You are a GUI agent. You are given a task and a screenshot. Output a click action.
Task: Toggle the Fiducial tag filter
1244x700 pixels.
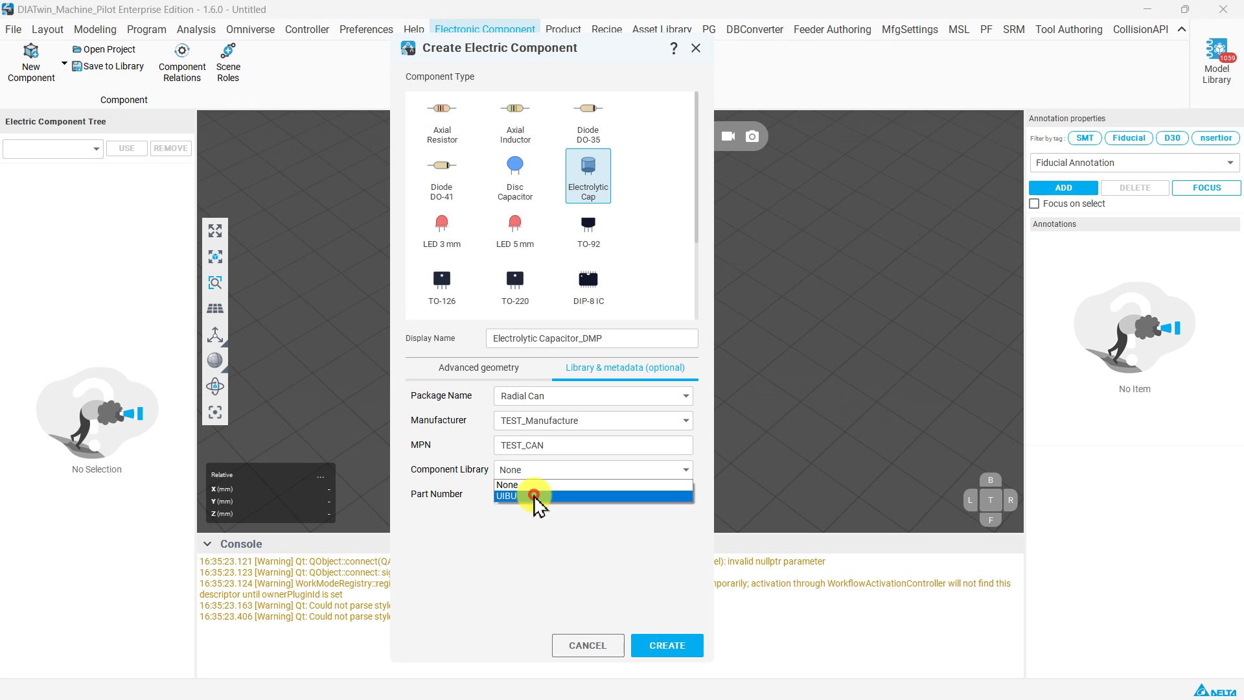[1129, 137]
